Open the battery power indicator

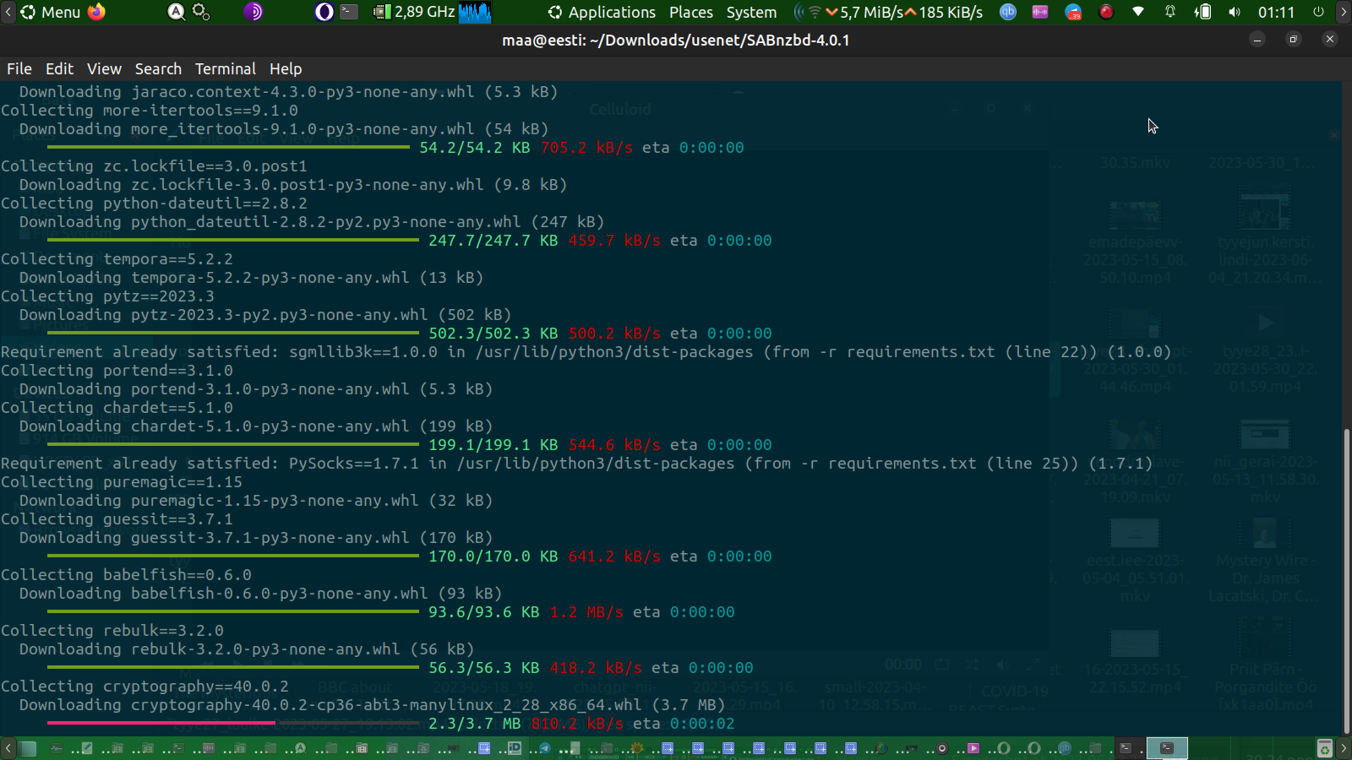click(x=1202, y=12)
